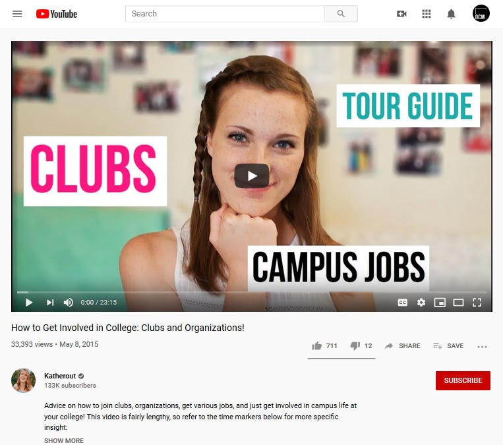Switch to theater mode
This screenshot has width=503, height=445.
tap(458, 303)
